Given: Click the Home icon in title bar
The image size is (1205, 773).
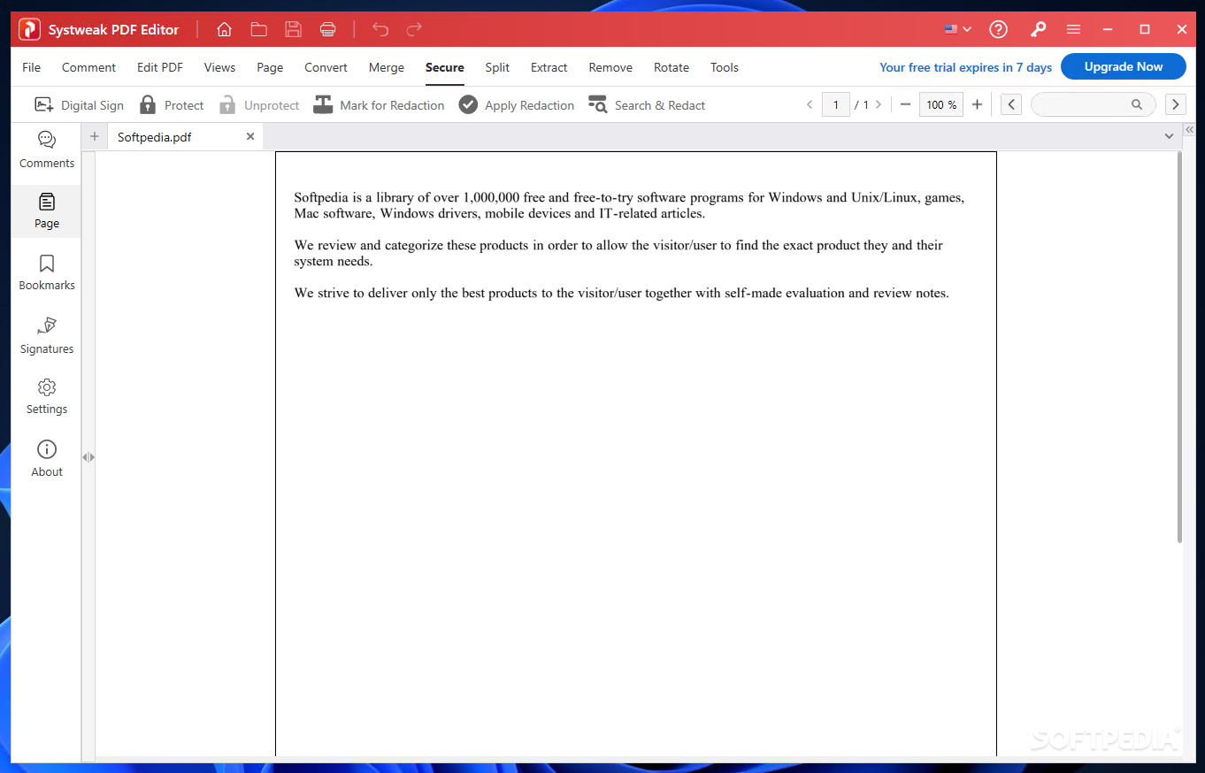Looking at the screenshot, I should [224, 29].
